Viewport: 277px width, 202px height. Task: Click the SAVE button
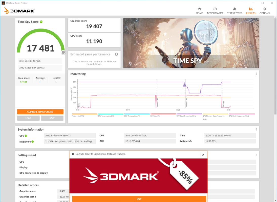[52, 118]
